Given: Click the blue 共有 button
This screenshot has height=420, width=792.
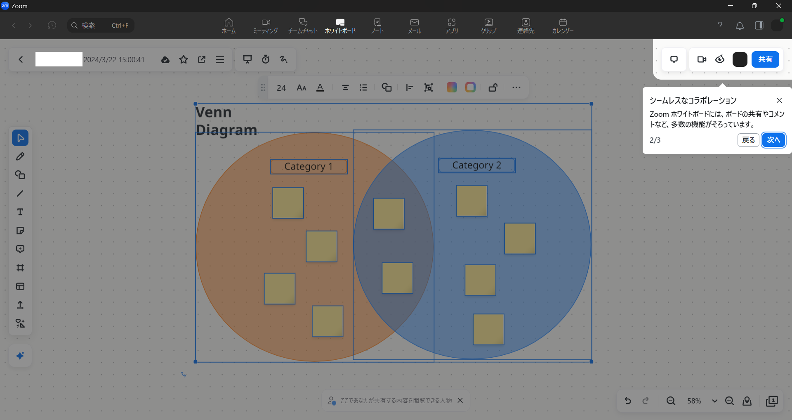Looking at the screenshot, I should coord(765,59).
